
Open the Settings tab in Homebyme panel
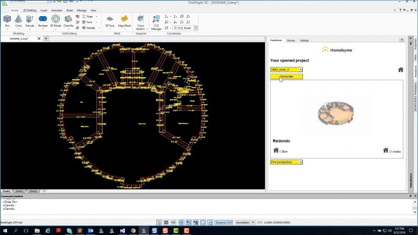click(x=304, y=40)
